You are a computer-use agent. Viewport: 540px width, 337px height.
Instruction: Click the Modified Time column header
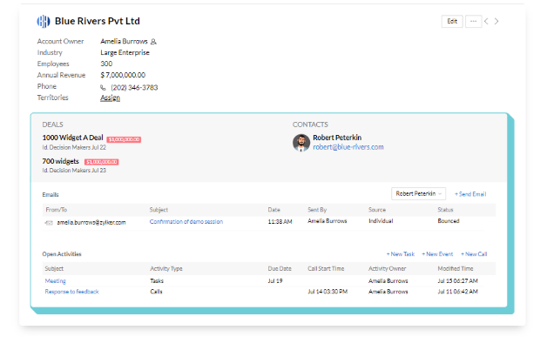[x=456, y=268]
